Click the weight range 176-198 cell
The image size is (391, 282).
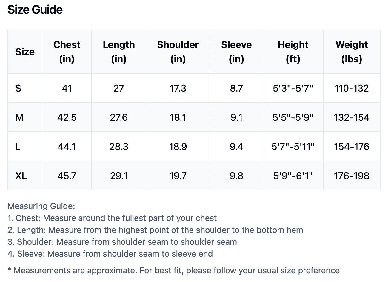pyautogui.click(x=352, y=176)
